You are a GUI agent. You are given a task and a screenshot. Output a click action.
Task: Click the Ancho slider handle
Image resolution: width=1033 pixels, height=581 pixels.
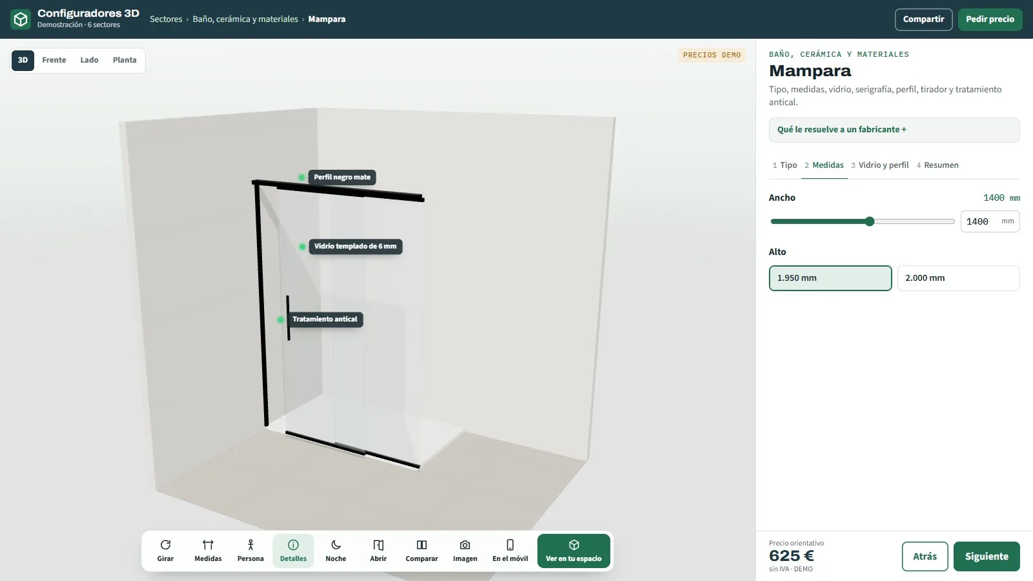point(870,221)
